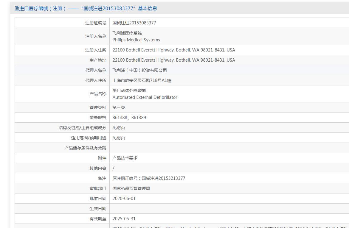
Task: Select registrant name 飞利浦医疗系统
Action: [x=127, y=33]
